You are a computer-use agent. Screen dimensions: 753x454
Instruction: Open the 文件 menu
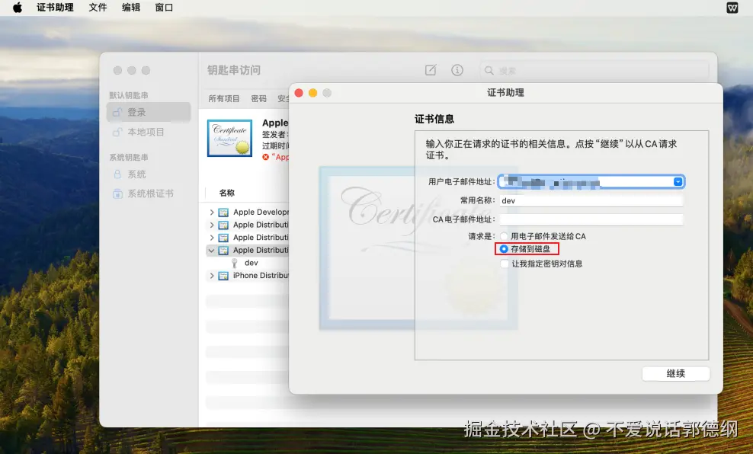pyautogui.click(x=98, y=8)
